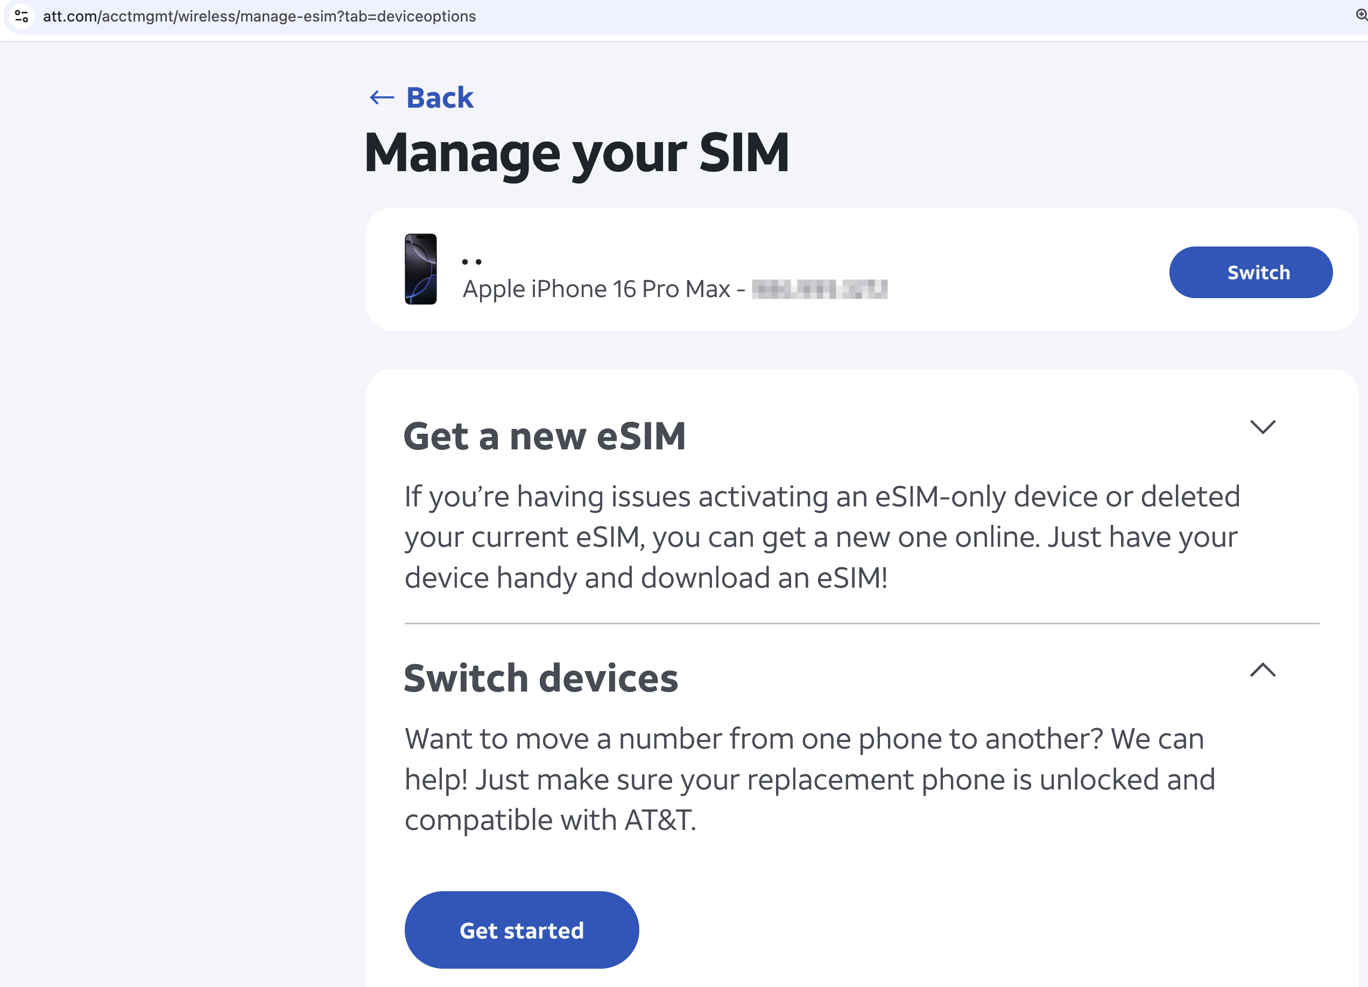Collapse the Switch devices chevron
Viewport: 1368px width, 987px height.
1263,669
